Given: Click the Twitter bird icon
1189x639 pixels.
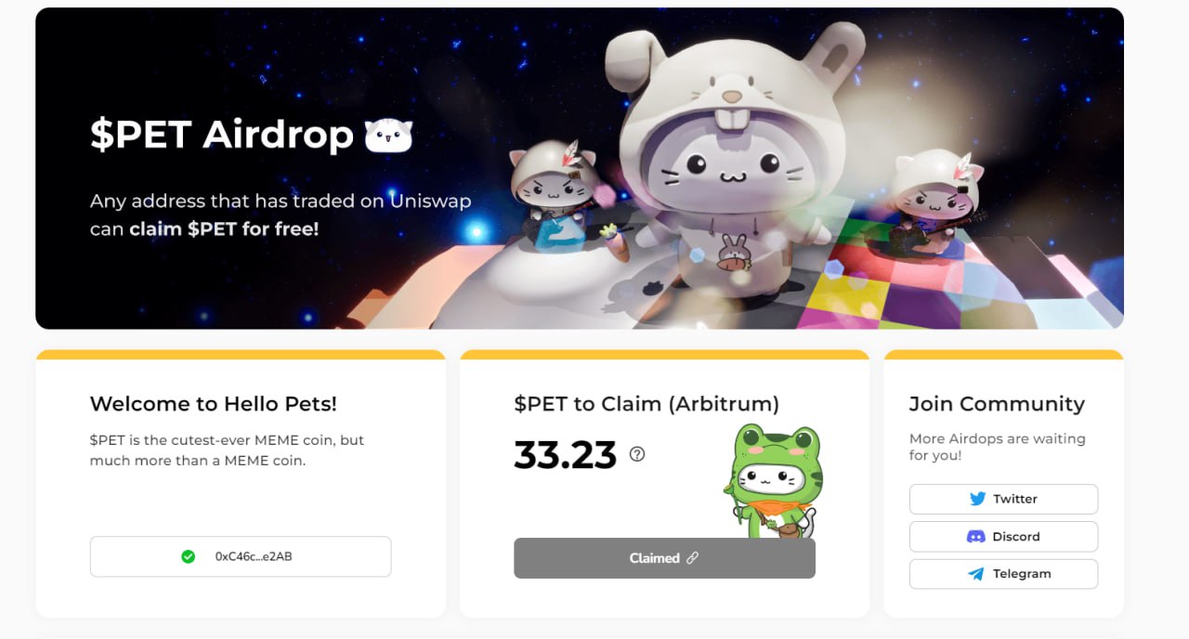Looking at the screenshot, I should click(977, 499).
